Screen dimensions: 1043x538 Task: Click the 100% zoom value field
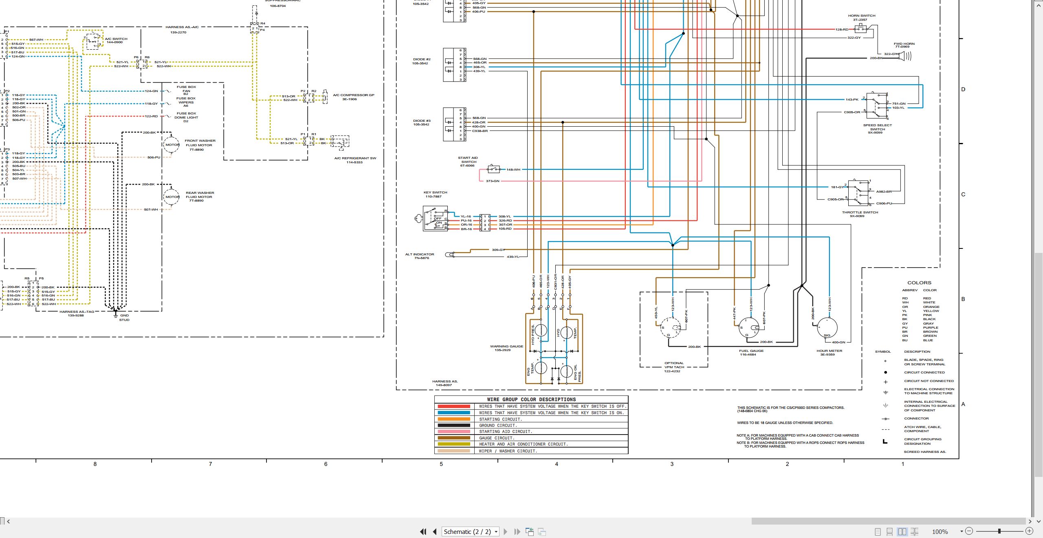tap(940, 531)
